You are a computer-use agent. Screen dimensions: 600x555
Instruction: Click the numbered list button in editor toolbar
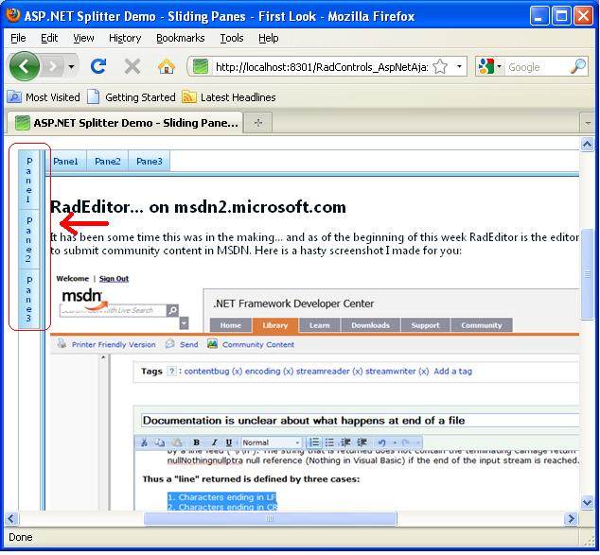tap(314, 442)
